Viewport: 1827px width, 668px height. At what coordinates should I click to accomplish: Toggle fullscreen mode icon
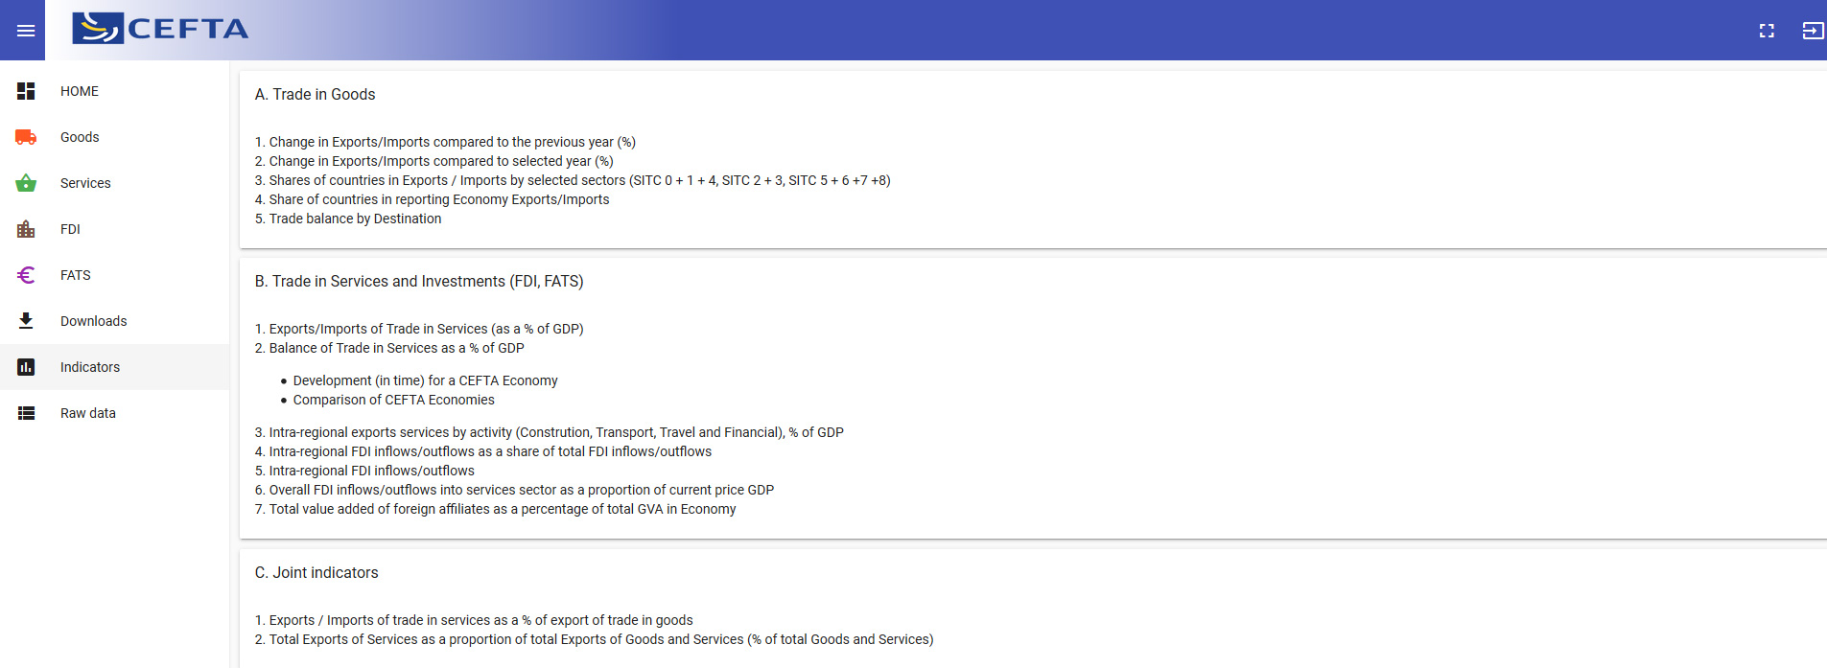1767,31
